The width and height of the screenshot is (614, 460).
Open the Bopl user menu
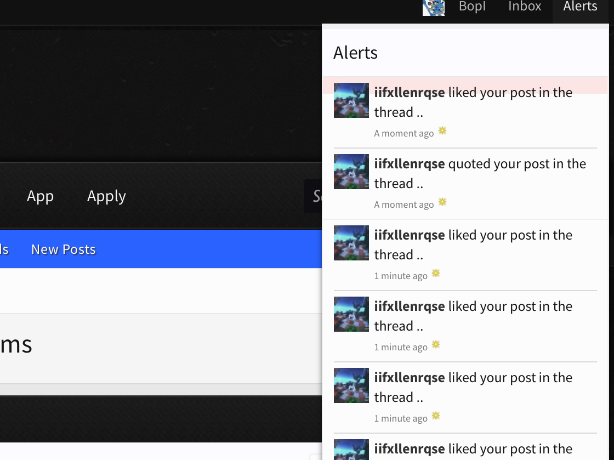click(x=472, y=7)
